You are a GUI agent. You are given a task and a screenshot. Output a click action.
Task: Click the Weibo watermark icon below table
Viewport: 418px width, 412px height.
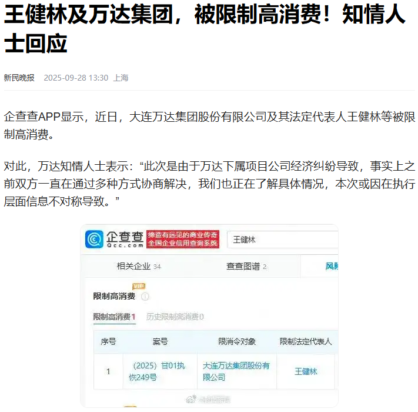(x=191, y=399)
